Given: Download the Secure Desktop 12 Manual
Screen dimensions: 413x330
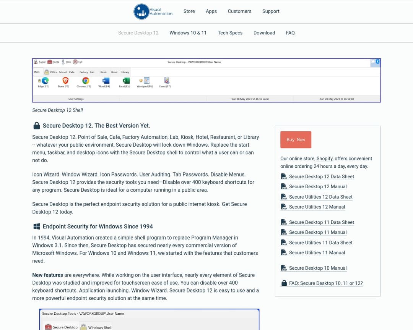Looking at the screenshot, I should [318, 186].
